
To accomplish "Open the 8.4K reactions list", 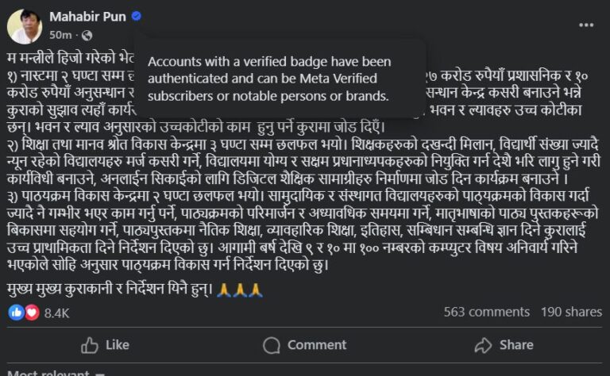I will [56, 313].
